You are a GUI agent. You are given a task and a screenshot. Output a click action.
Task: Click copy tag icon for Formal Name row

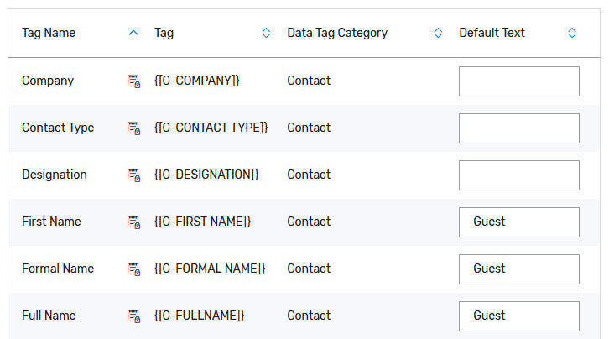[x=133, y=269]
